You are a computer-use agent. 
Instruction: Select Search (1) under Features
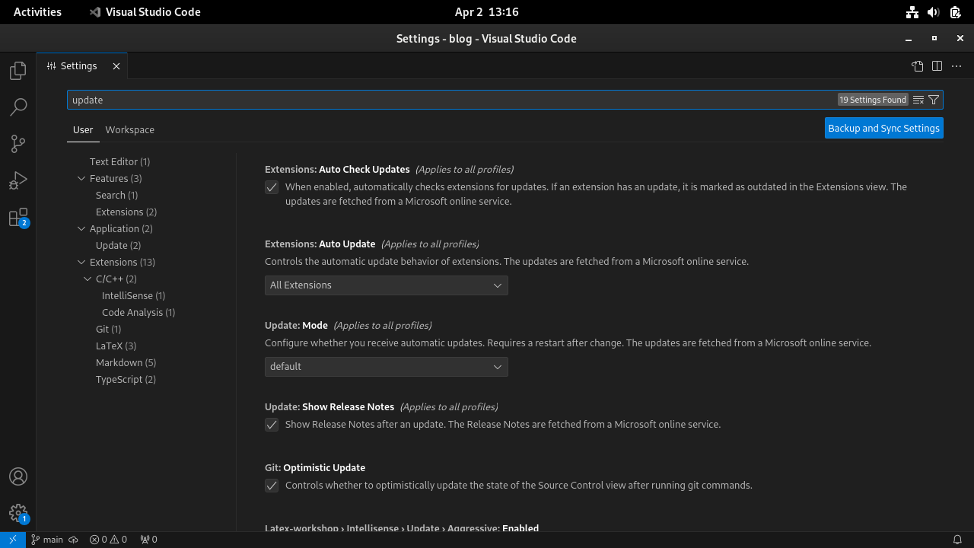116,195
